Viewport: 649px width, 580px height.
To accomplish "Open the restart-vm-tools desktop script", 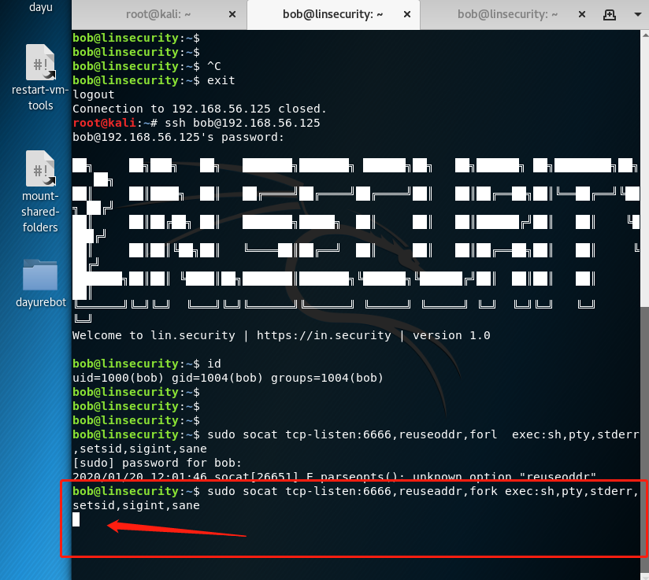I will click(x=40, y=78).
